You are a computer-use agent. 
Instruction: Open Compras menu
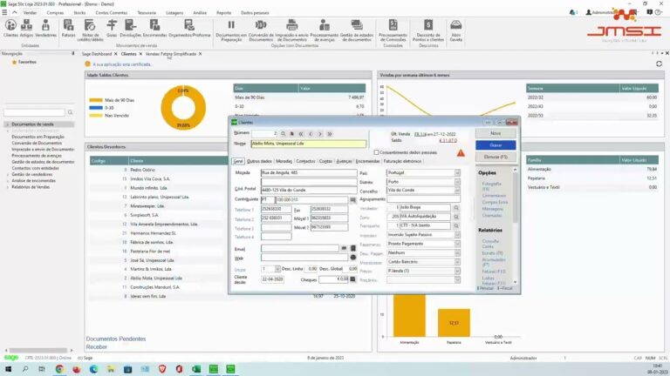click(x=55, y=13)
